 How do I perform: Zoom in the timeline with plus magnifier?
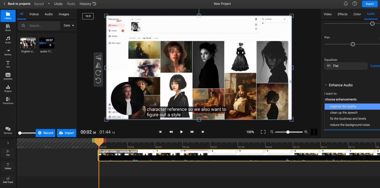point(306,132)
